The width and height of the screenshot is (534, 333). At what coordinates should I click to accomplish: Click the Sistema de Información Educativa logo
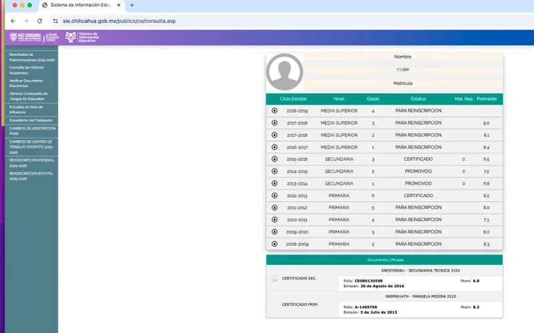point(81,37)
